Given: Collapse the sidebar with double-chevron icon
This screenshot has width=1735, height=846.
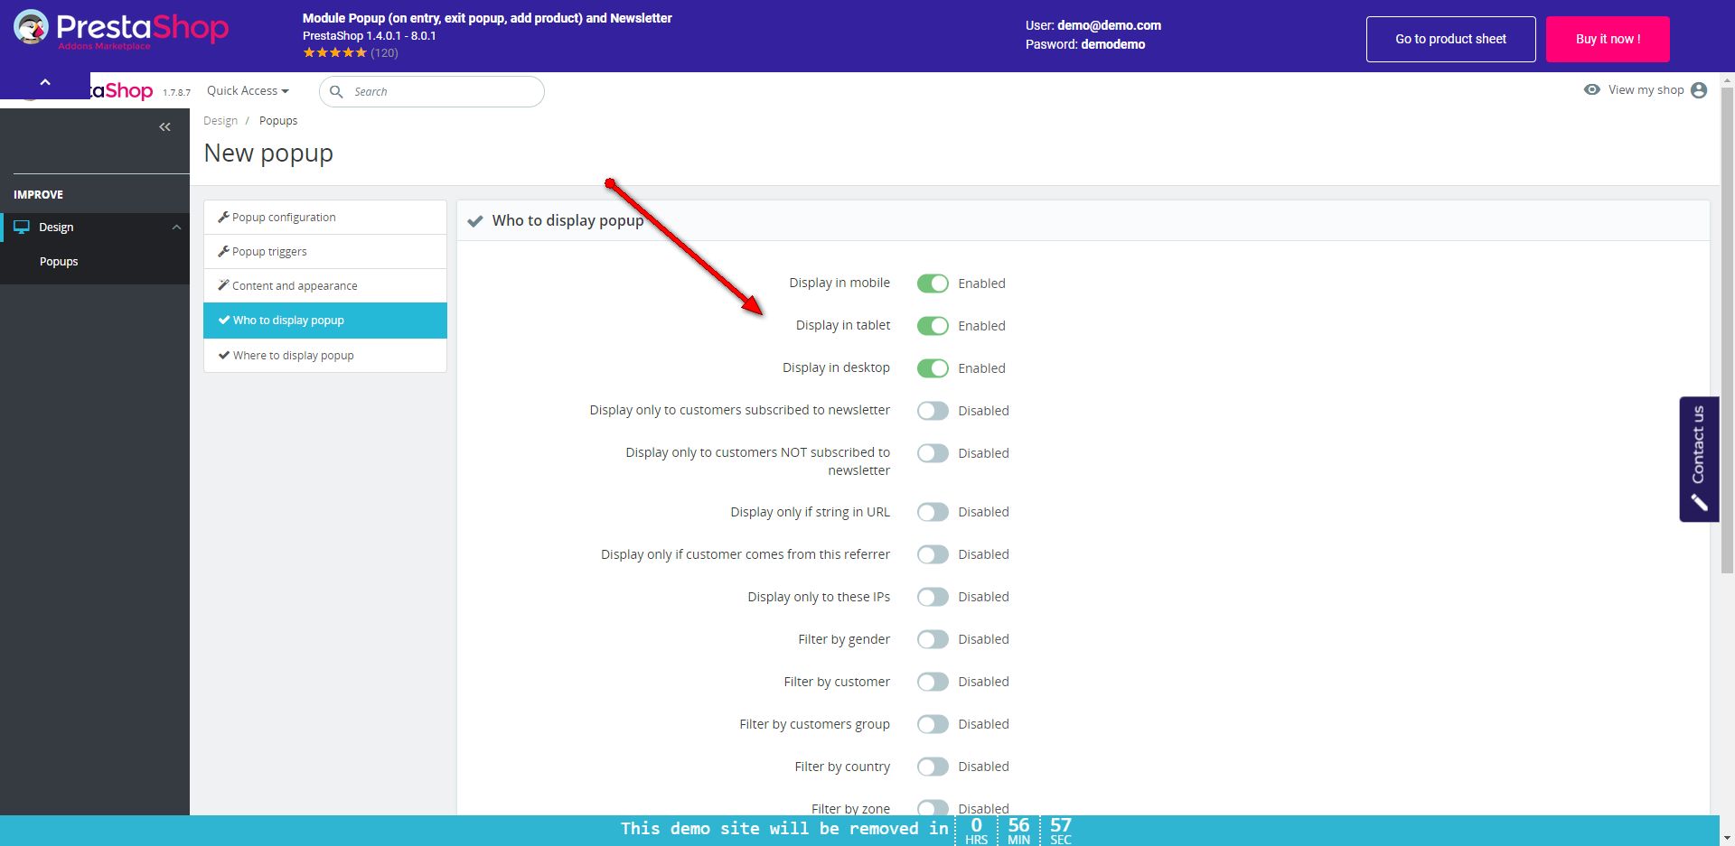Looking at the screenshot, I should click(164, 127).
